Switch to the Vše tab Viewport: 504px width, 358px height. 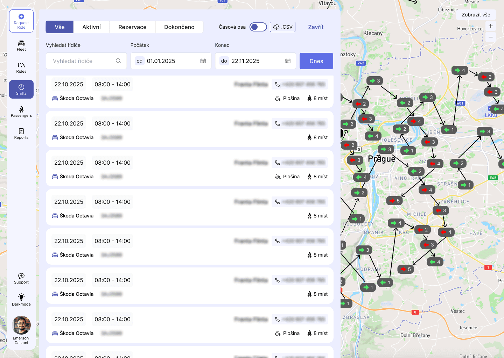(59, 27)
